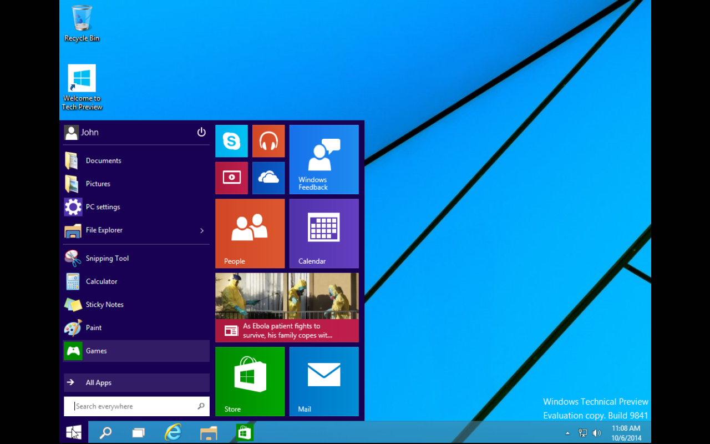Click the Start button on taskbar
Viewport: 710px width, 444px height.
click(74, 432)
